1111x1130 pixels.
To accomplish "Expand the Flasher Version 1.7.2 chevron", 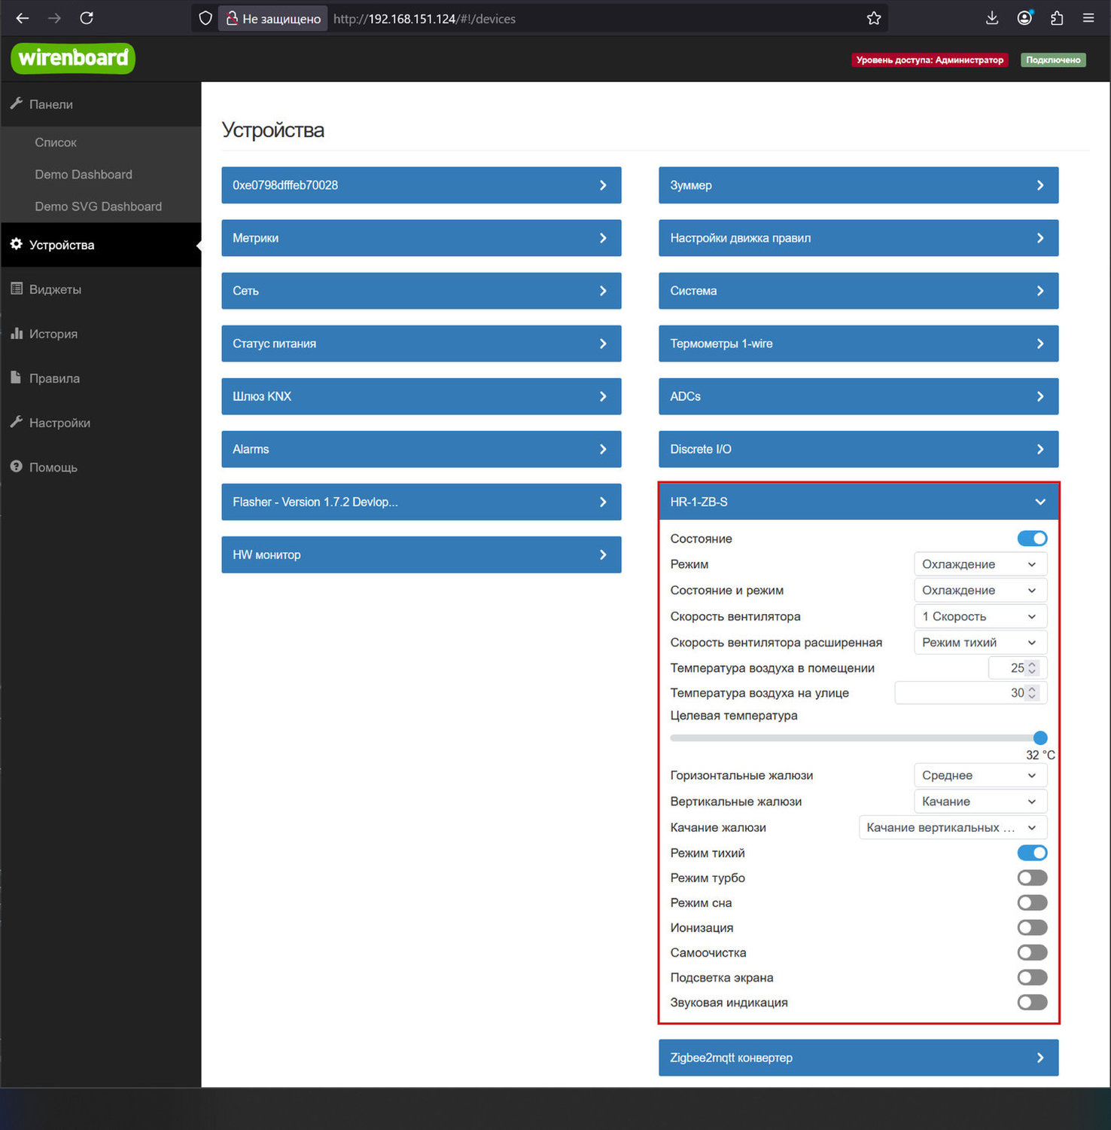I will [603, 502].
